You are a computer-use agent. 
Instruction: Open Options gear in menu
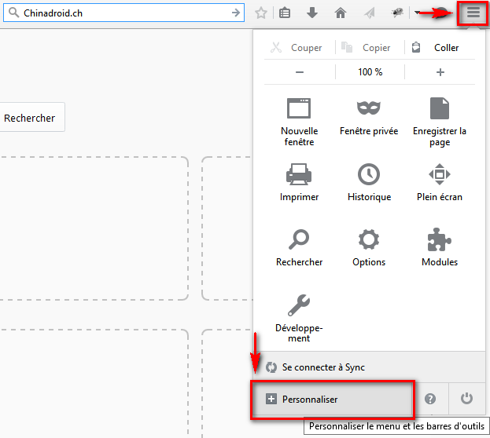(x=369, y=247)
